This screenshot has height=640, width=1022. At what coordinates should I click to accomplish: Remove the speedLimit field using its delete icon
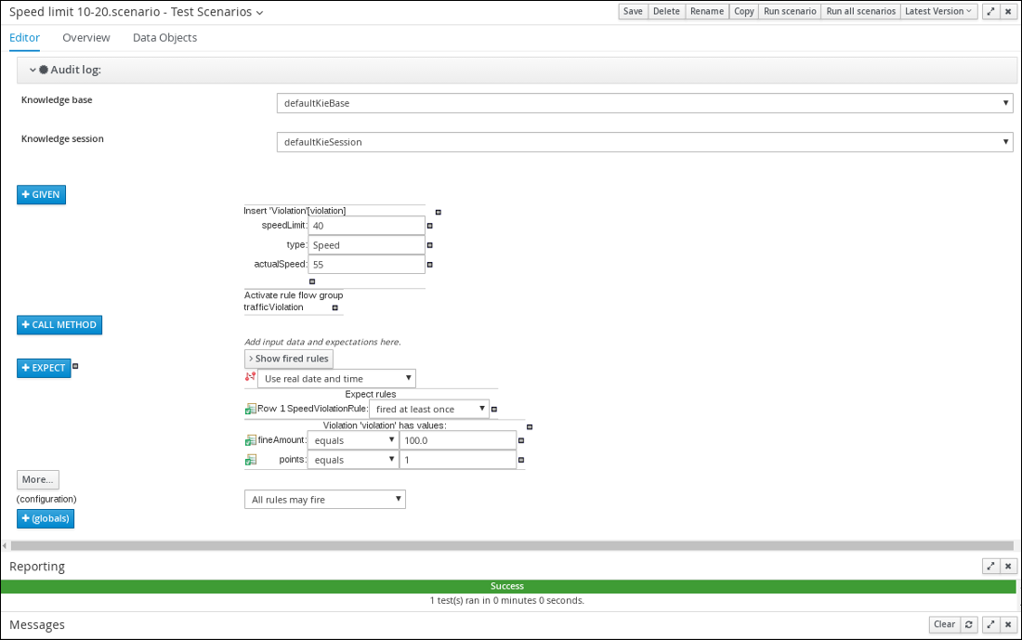pyautogui.click(x=429, y=226)
